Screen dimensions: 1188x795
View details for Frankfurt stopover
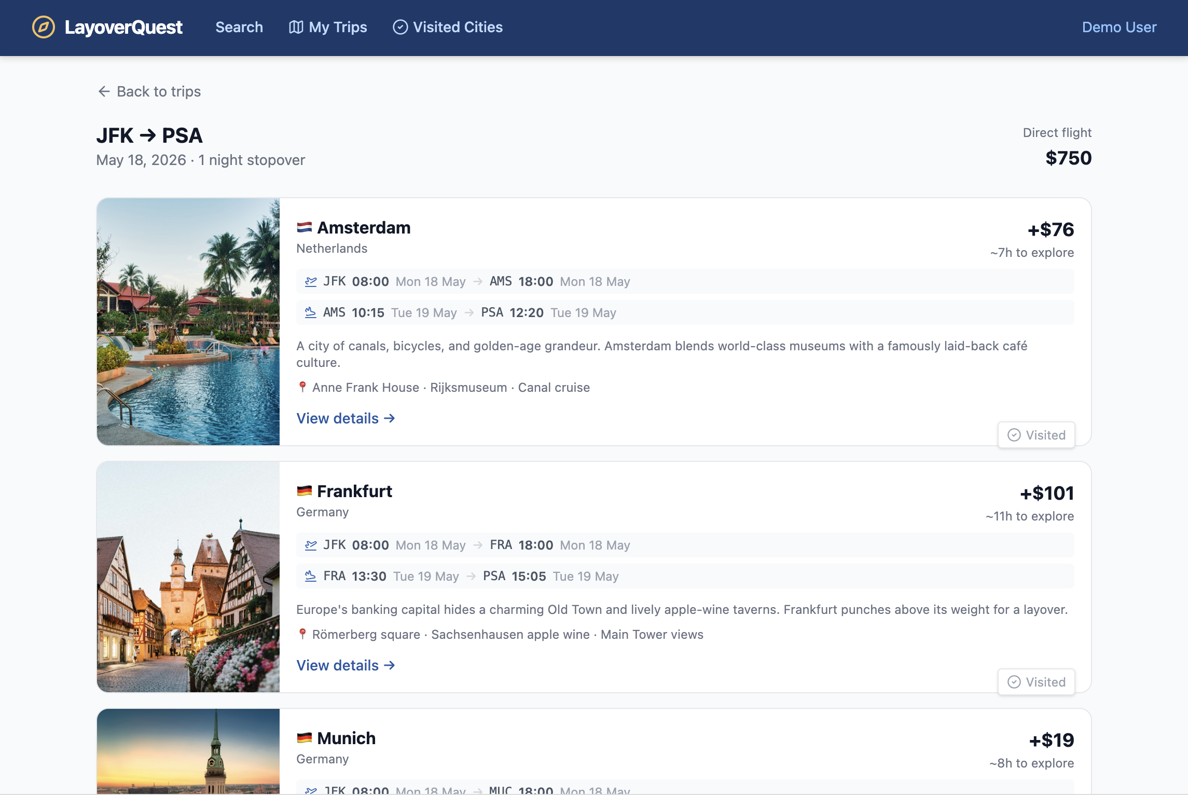point(346,665)
